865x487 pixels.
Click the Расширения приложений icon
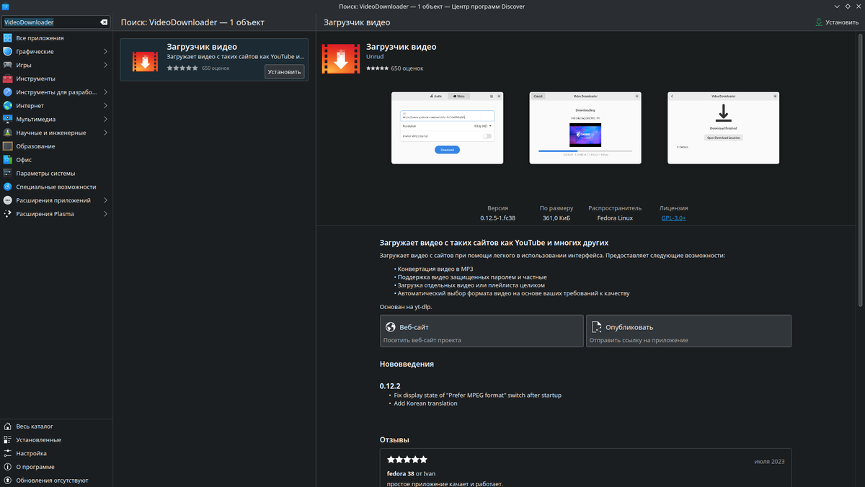click(x=8, y=200)
